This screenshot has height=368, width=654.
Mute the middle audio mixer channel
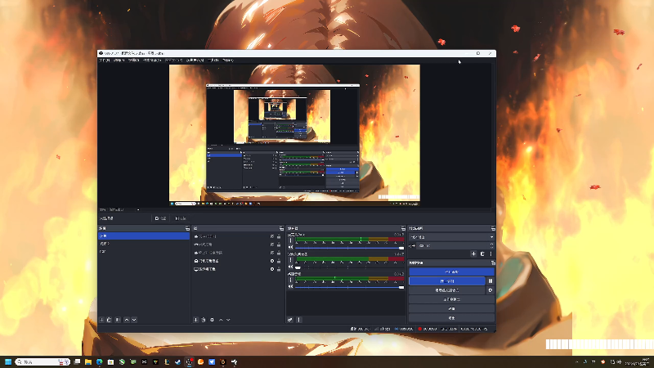[291, 267]
